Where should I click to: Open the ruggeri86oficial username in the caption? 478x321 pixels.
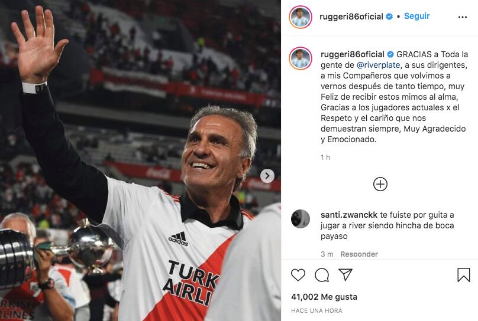353,54
